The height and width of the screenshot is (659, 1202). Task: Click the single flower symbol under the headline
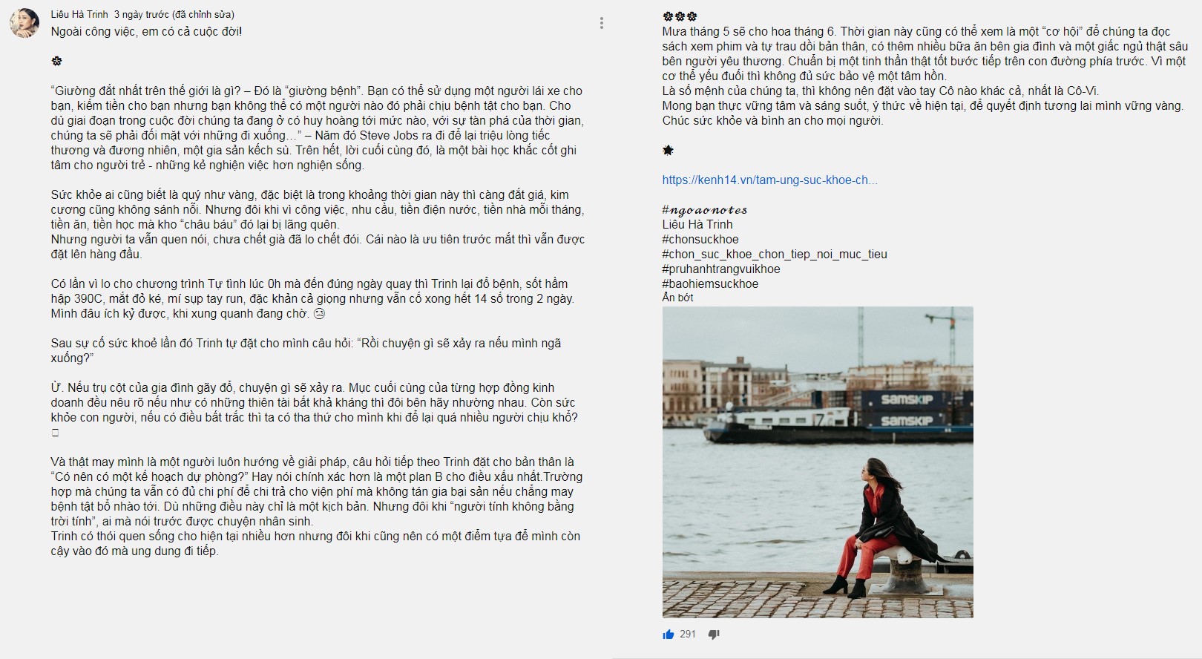tap(56, 61)
